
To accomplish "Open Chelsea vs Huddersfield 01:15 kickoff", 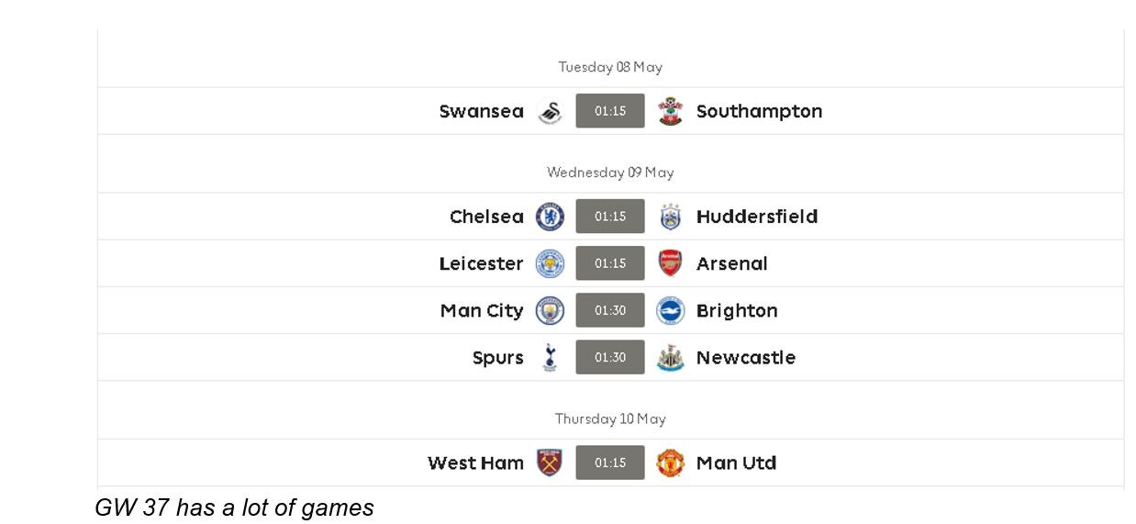I will pos(610,217).
